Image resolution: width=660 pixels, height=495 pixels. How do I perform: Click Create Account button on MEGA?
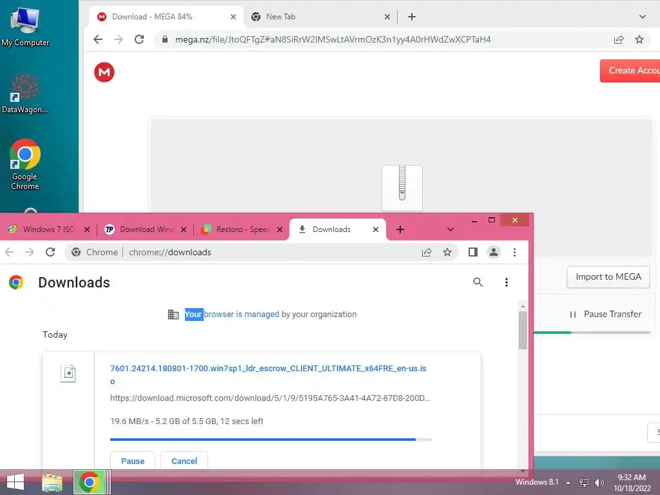point(630,71)
